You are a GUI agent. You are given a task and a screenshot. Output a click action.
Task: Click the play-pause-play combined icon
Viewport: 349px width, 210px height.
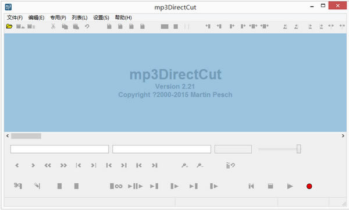coord(136,186)
